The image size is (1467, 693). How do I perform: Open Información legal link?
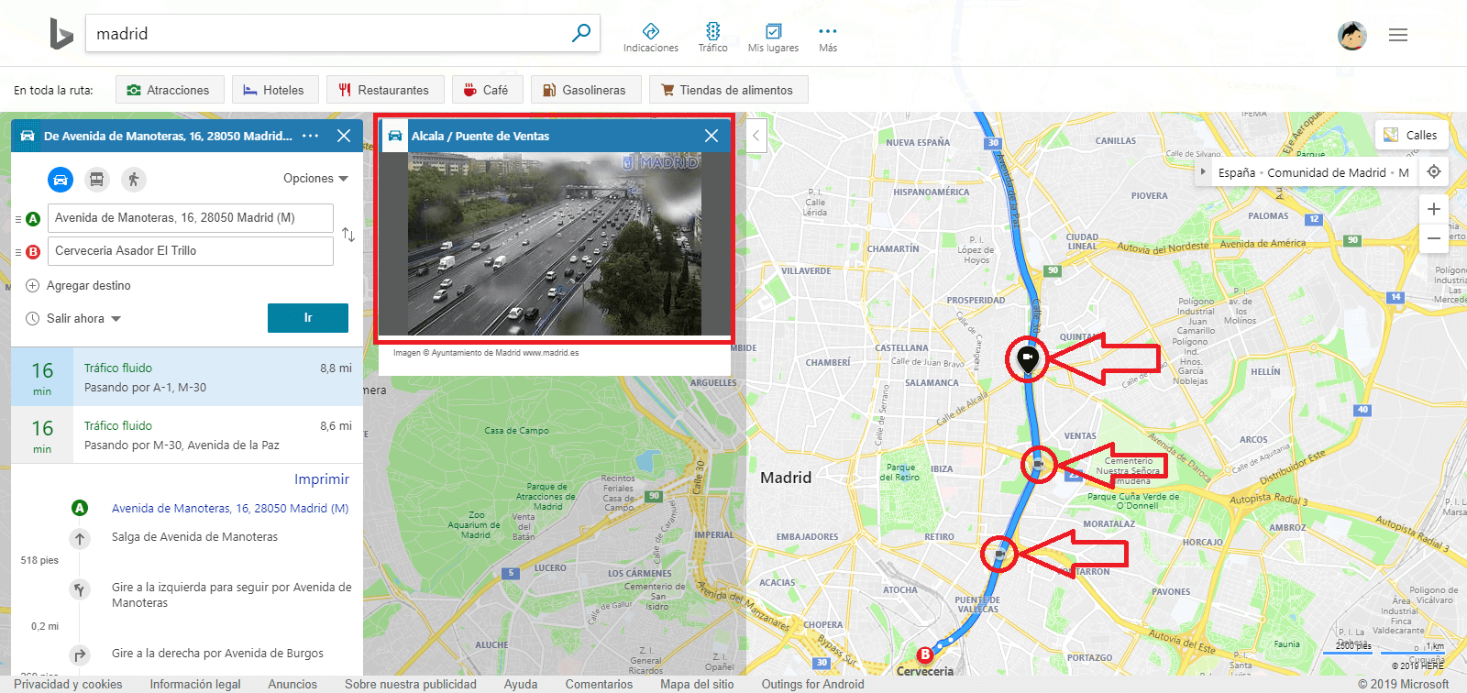tap(195, 685)
